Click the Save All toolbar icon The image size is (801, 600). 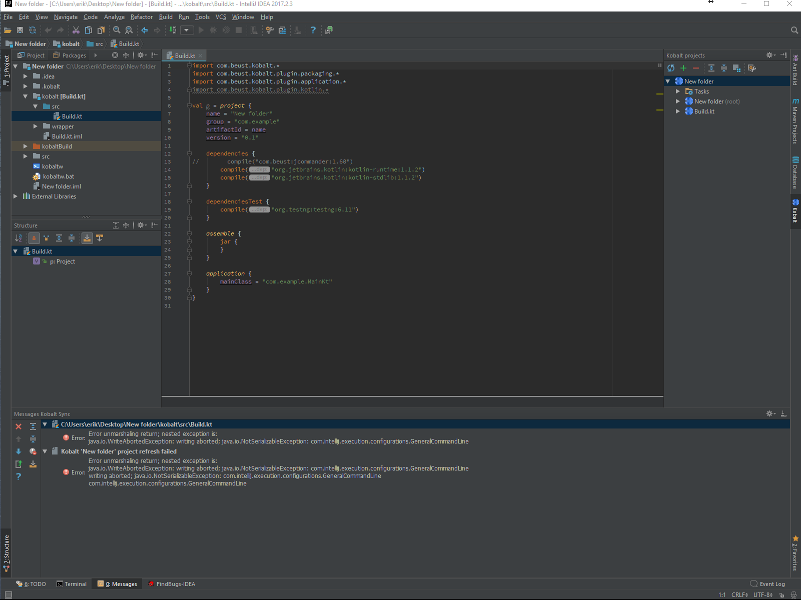(20, 30)
